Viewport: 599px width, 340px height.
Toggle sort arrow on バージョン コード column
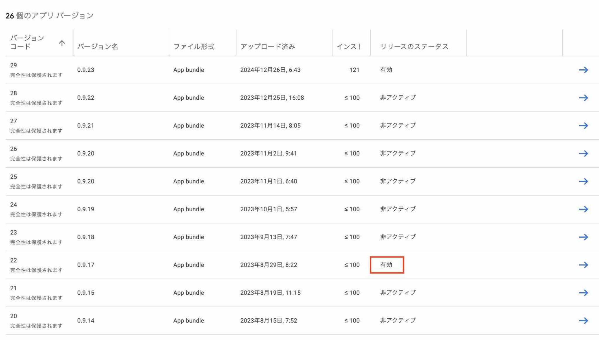(62, 43)
